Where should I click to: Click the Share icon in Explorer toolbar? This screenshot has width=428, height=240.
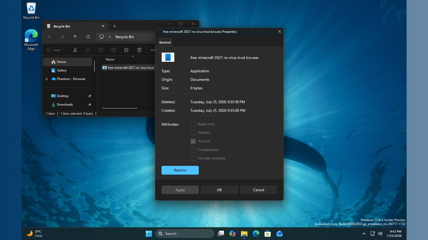click(x=126, y=50)
